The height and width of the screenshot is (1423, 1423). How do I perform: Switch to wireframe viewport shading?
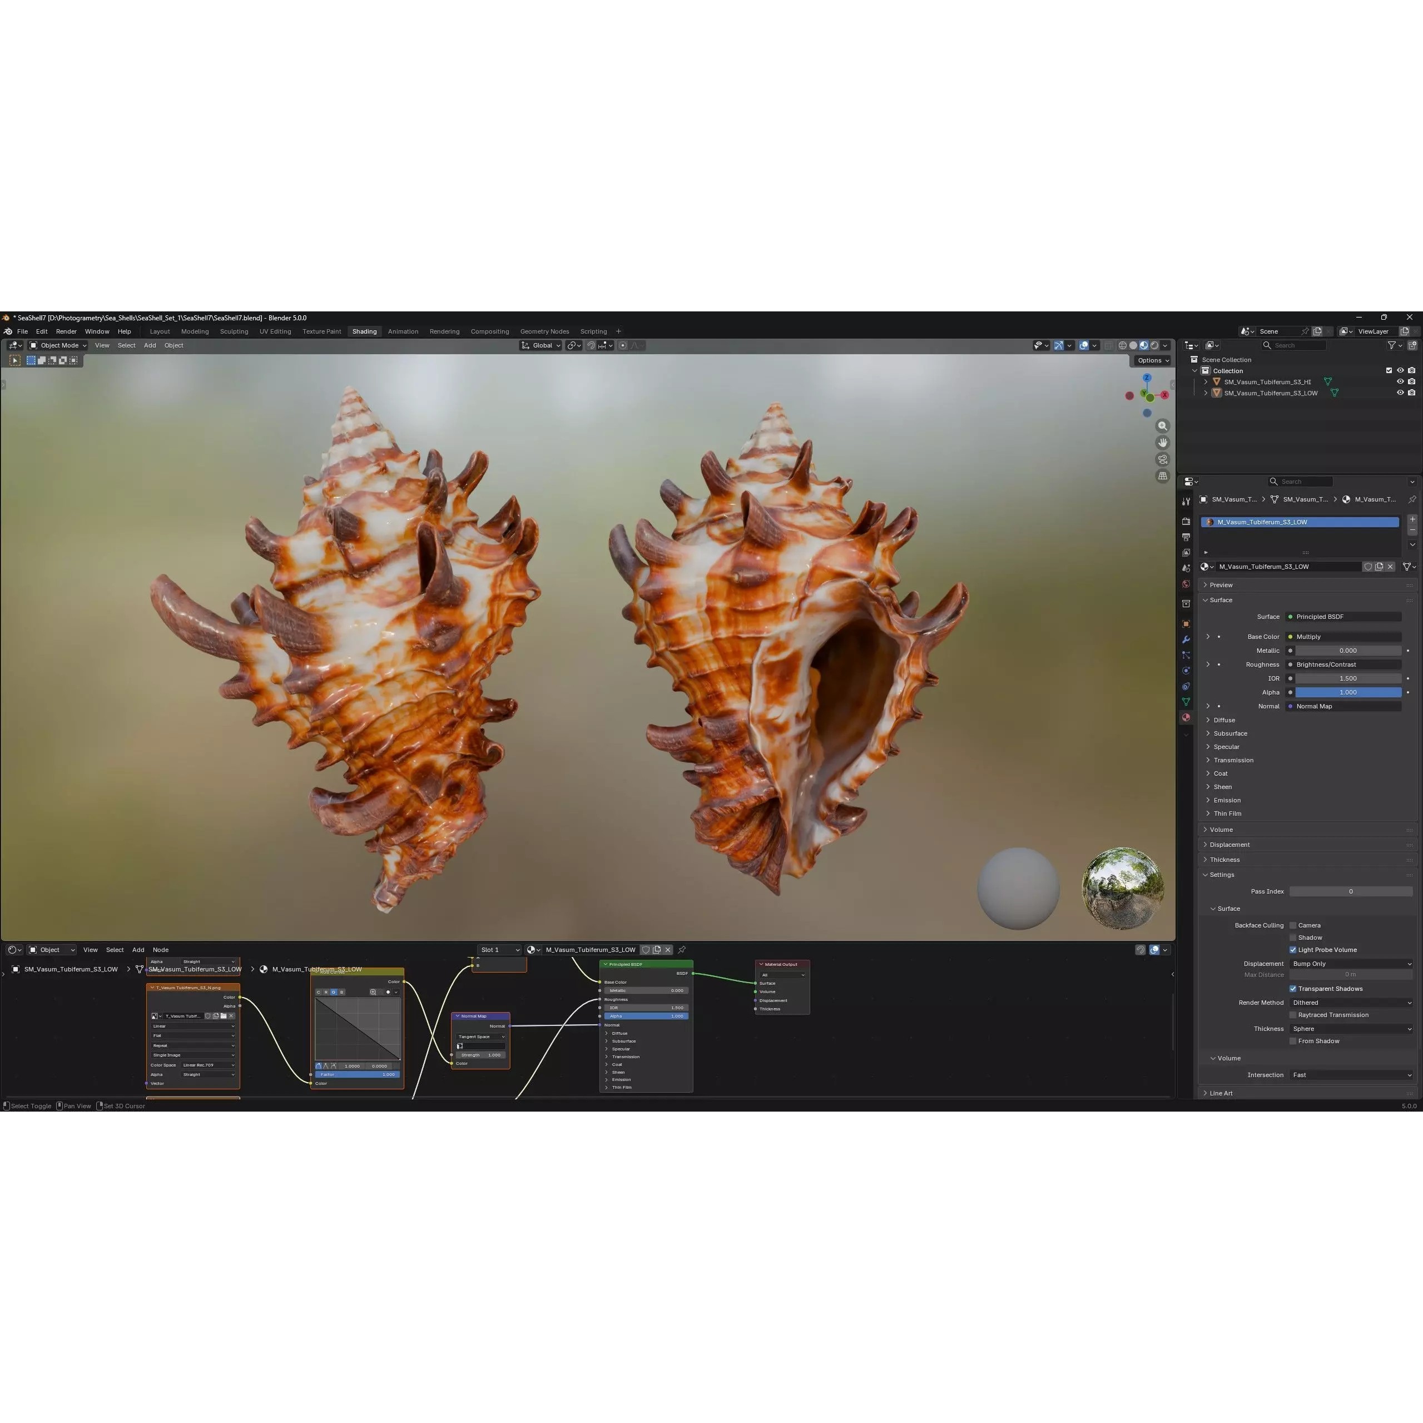[1123, 345]
